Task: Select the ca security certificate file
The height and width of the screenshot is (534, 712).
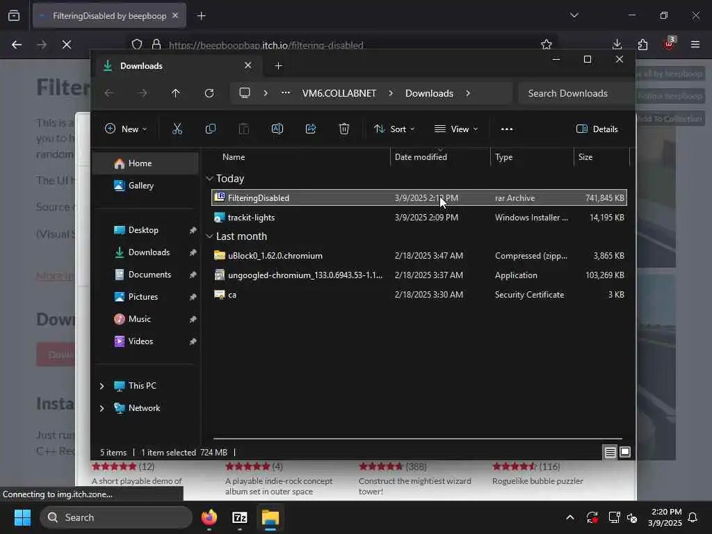Action: 419,295
